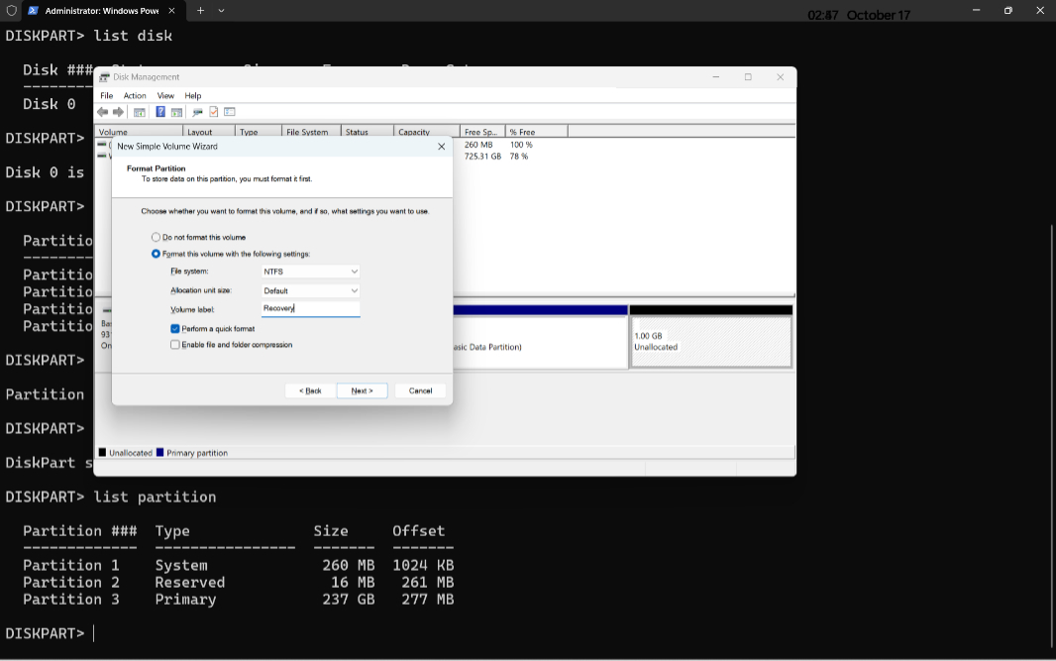Click the Forward arrow in Disk Management toolbar
Viewport: 1056px width, 661px height.
click(x=119, y=113)
